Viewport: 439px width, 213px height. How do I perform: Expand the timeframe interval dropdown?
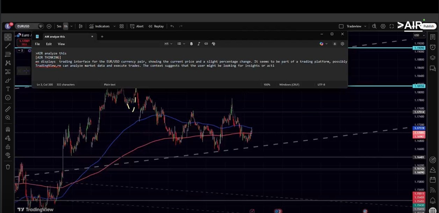click(x=72, y=26)
